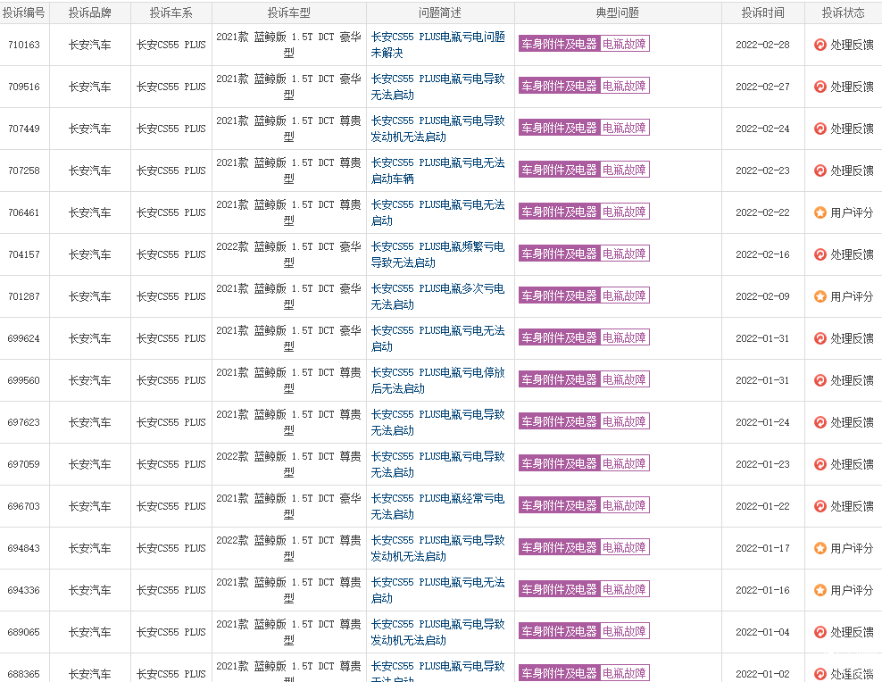Click the star rating icon in row 694336
Screen dimensions: 882x682
click(820, 590)
